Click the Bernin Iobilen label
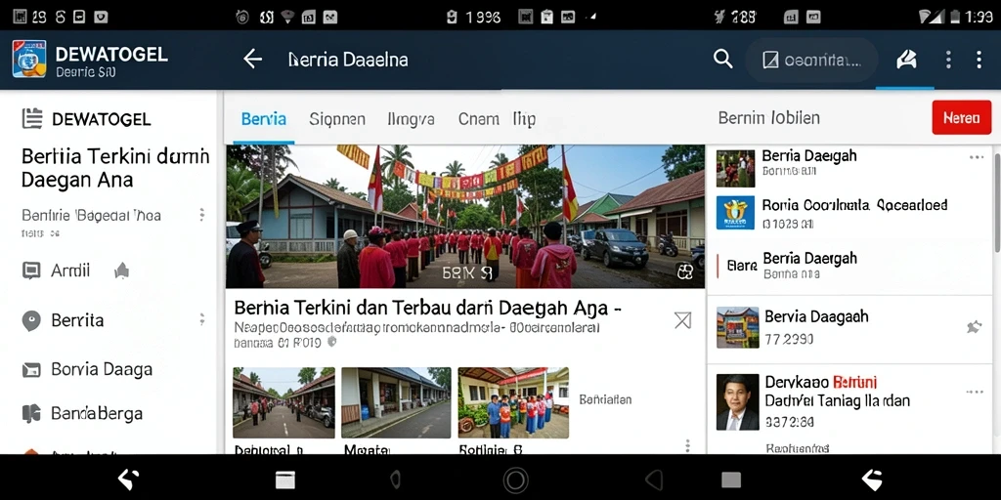1001x500 pixels. point(768,118)
